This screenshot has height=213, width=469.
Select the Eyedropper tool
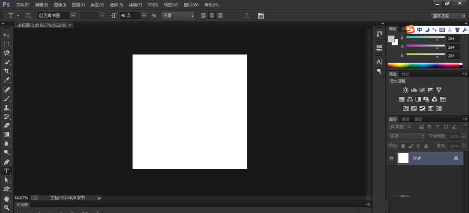tap(7, 80)
